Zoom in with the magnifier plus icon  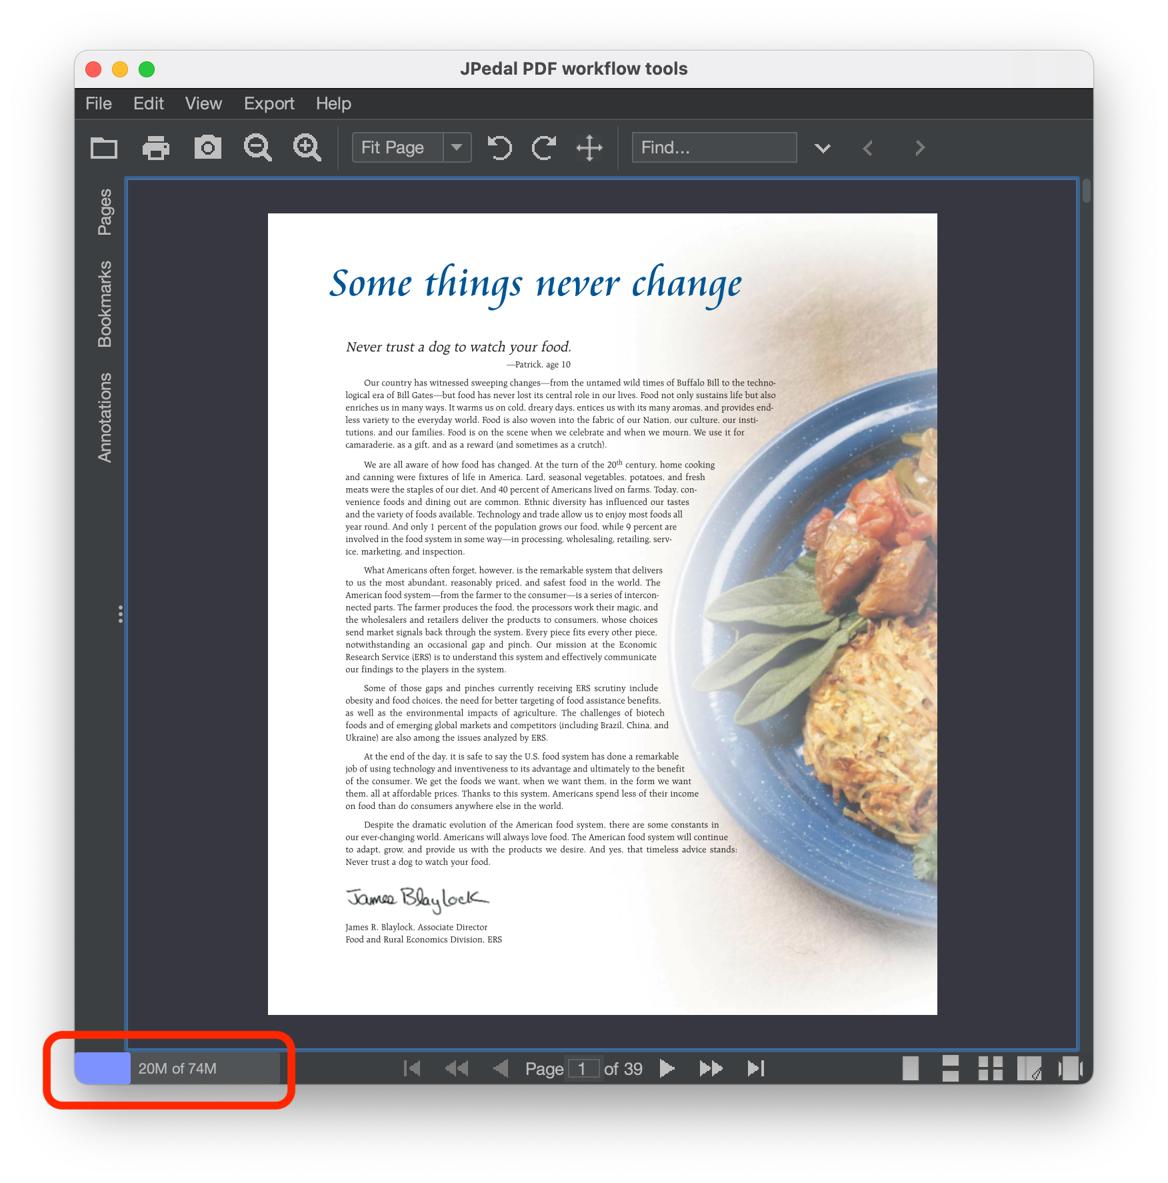[307, 147]
